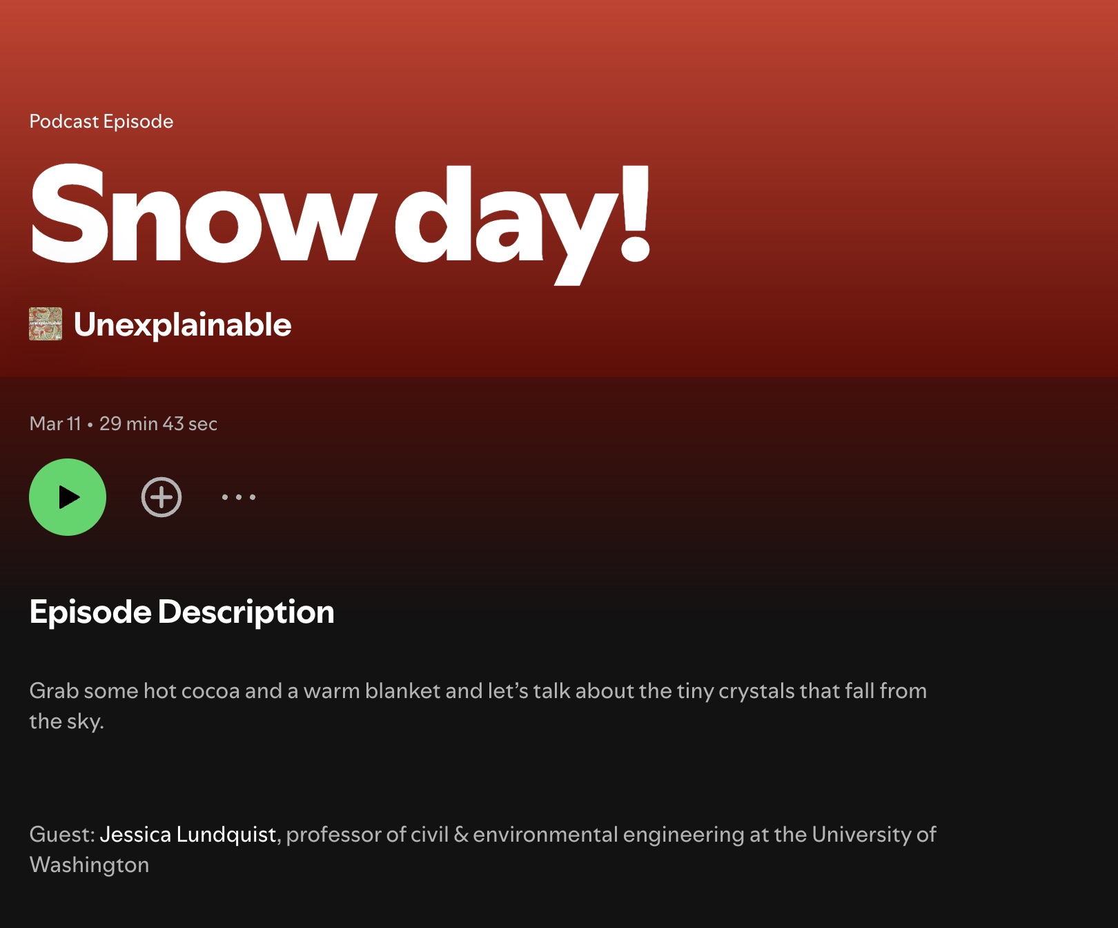The width and height of the screenshot is (1118, 928).
Task: Add episode to Your Library with plus icon
Action: click(x=161, y=497)
